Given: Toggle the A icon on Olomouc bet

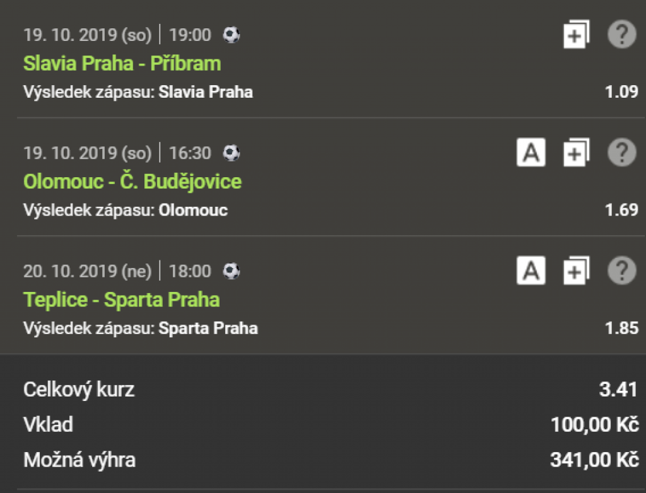Looking at the screenshot, I should 531,153.
